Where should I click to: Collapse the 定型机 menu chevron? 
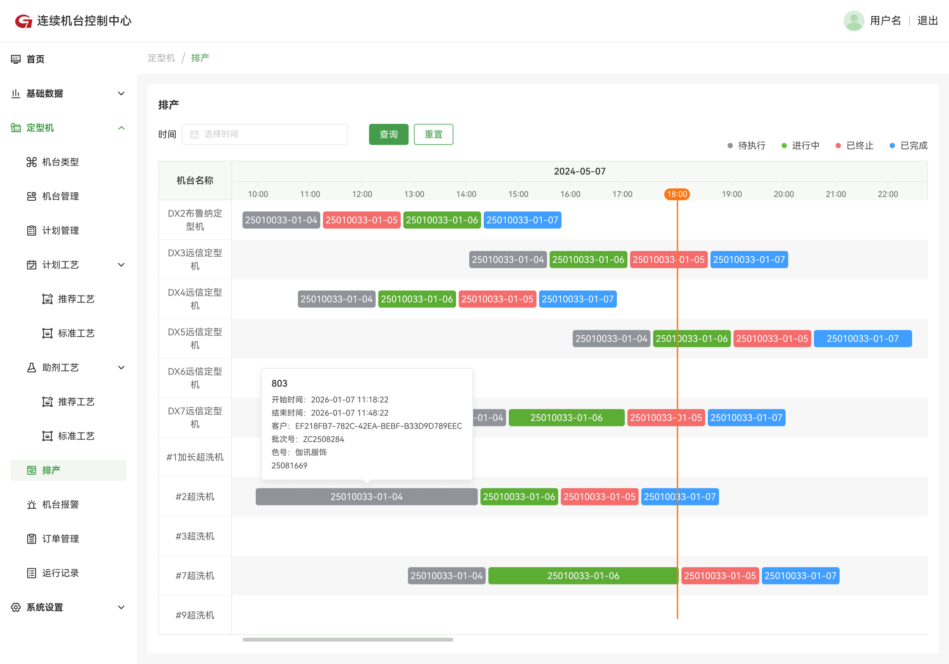point(121,128)
